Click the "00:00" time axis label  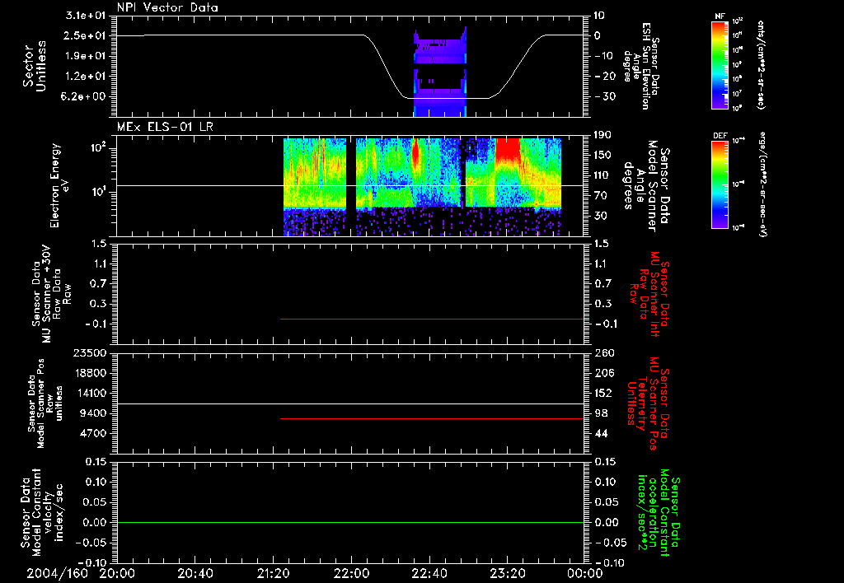coord(585,573)
